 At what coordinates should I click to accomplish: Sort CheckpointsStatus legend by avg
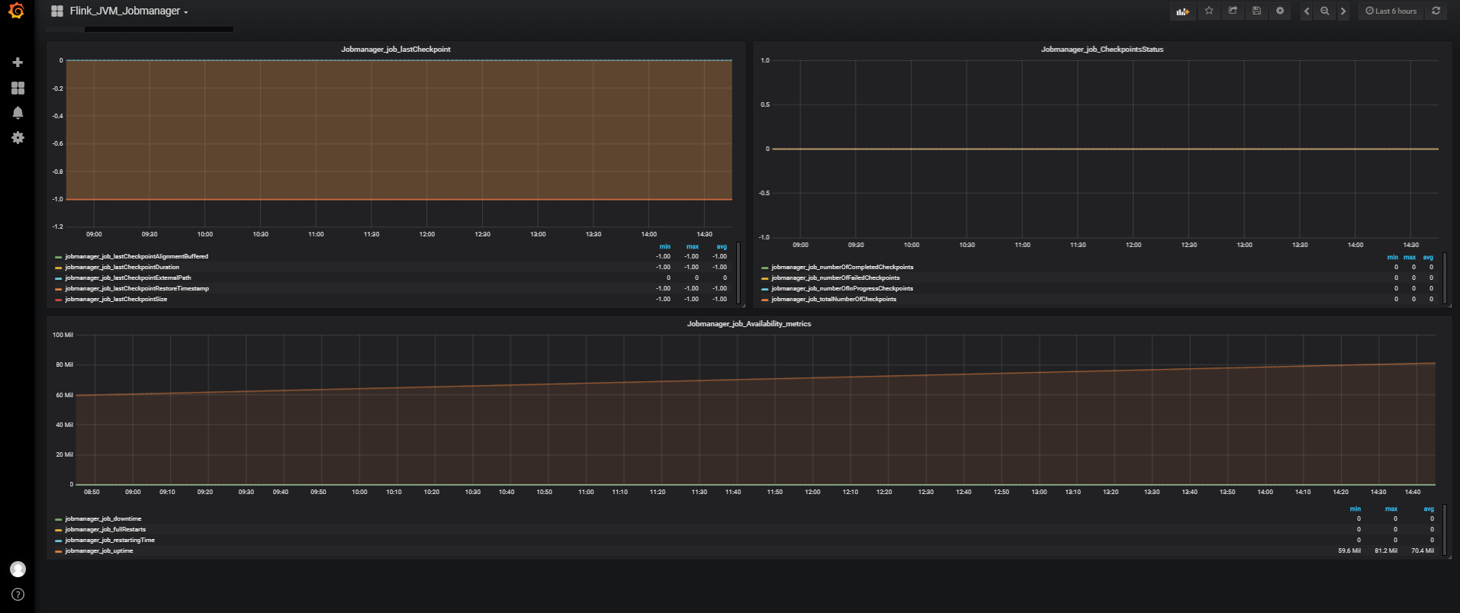pyautogui.click(x=1428, y=257)
